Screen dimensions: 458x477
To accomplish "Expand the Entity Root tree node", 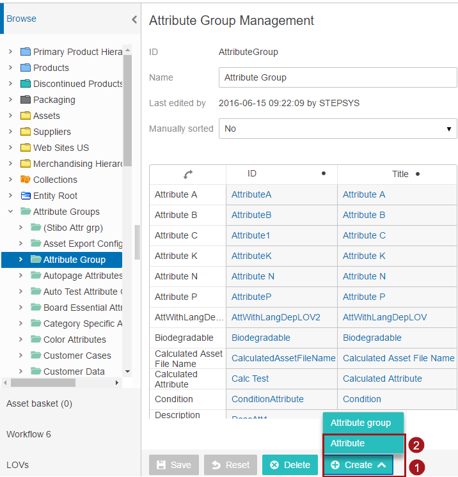I will click(11, 196).
